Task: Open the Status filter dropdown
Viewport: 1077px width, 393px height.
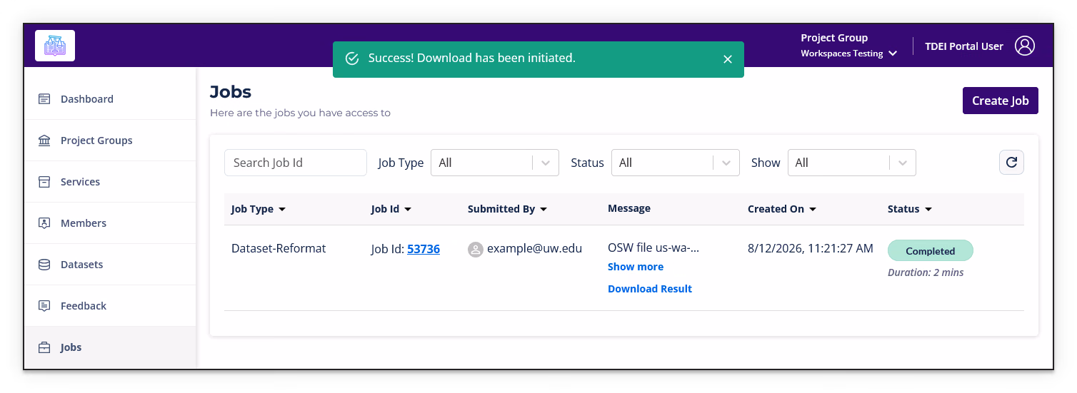Action: pos(675,163)
